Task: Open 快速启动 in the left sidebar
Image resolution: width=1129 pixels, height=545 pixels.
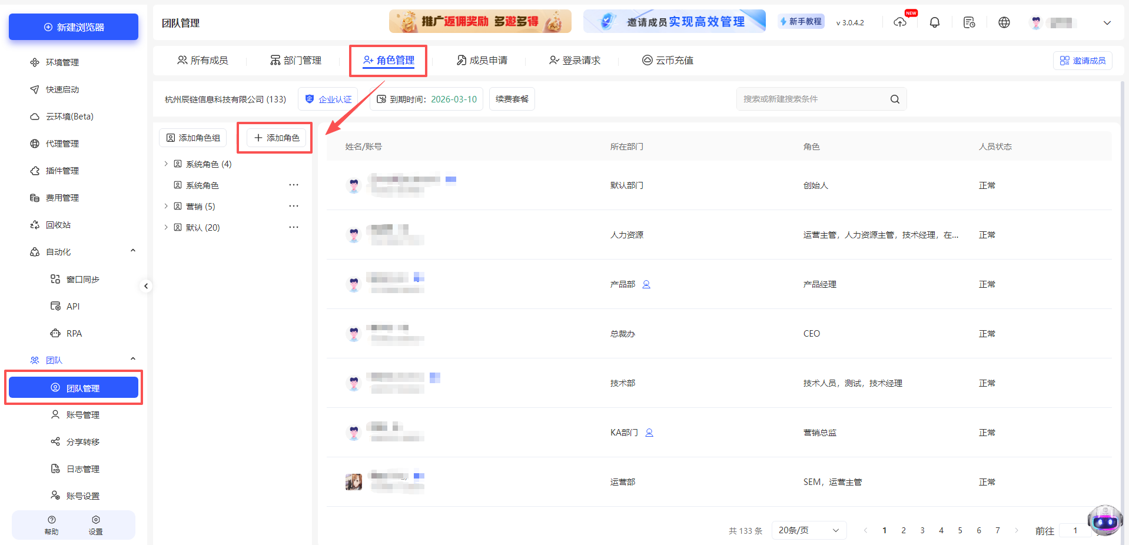Action: 61,89
